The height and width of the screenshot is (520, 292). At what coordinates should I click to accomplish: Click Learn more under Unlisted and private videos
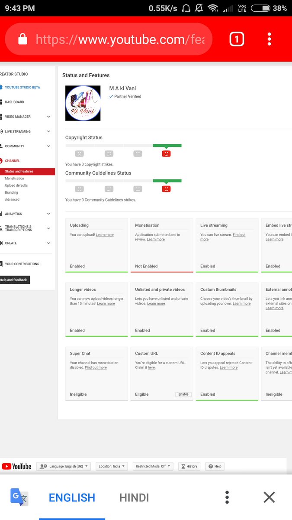click(156, 304)
